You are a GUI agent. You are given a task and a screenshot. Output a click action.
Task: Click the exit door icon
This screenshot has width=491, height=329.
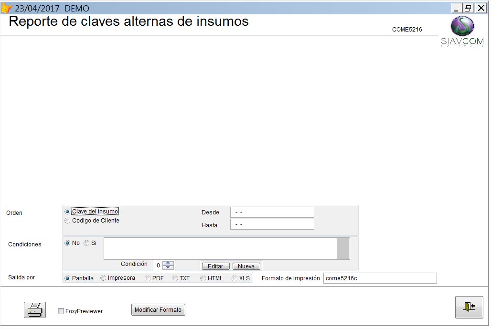[x=469, y=307]
